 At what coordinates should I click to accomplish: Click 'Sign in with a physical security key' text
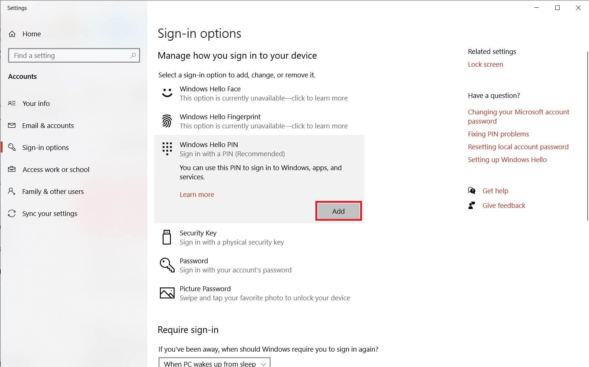pyautogui.click(x=232, y=242)
